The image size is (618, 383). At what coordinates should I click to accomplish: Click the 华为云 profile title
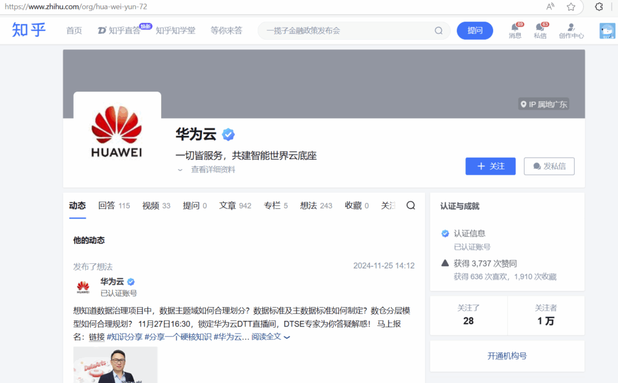[196, 134]
